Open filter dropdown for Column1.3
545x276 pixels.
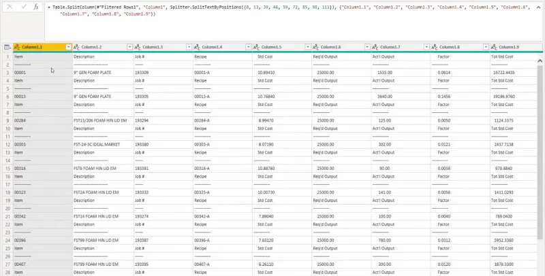click(x=189, y=47)
